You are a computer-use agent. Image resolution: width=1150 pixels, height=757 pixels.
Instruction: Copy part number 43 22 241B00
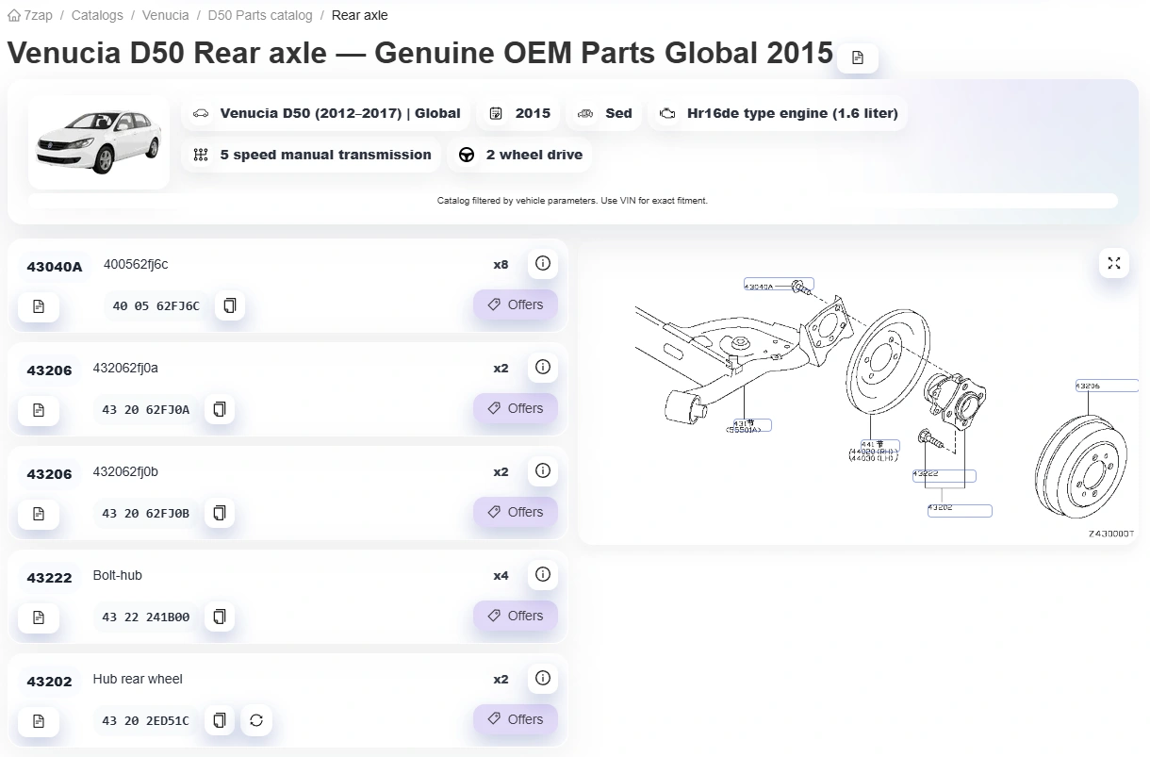point(220,617)
